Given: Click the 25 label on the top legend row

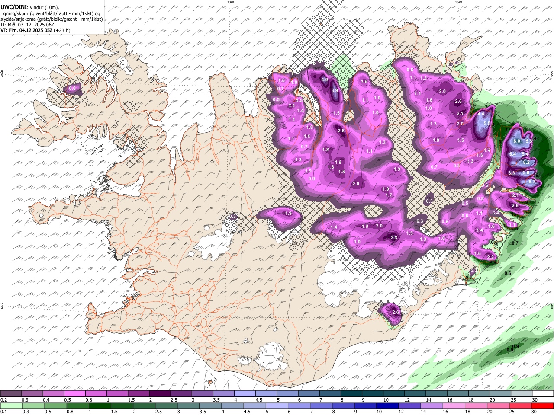Looking at the screenshot, I should [513, 400].
